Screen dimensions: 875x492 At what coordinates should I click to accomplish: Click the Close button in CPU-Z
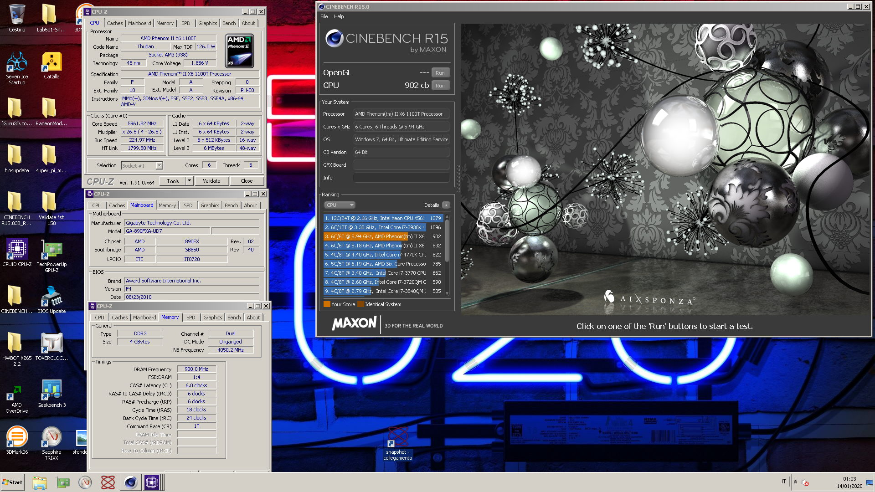point(247,181)
